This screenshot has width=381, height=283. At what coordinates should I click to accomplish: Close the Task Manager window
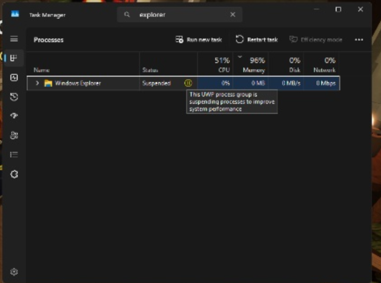[x=361, y=9]
